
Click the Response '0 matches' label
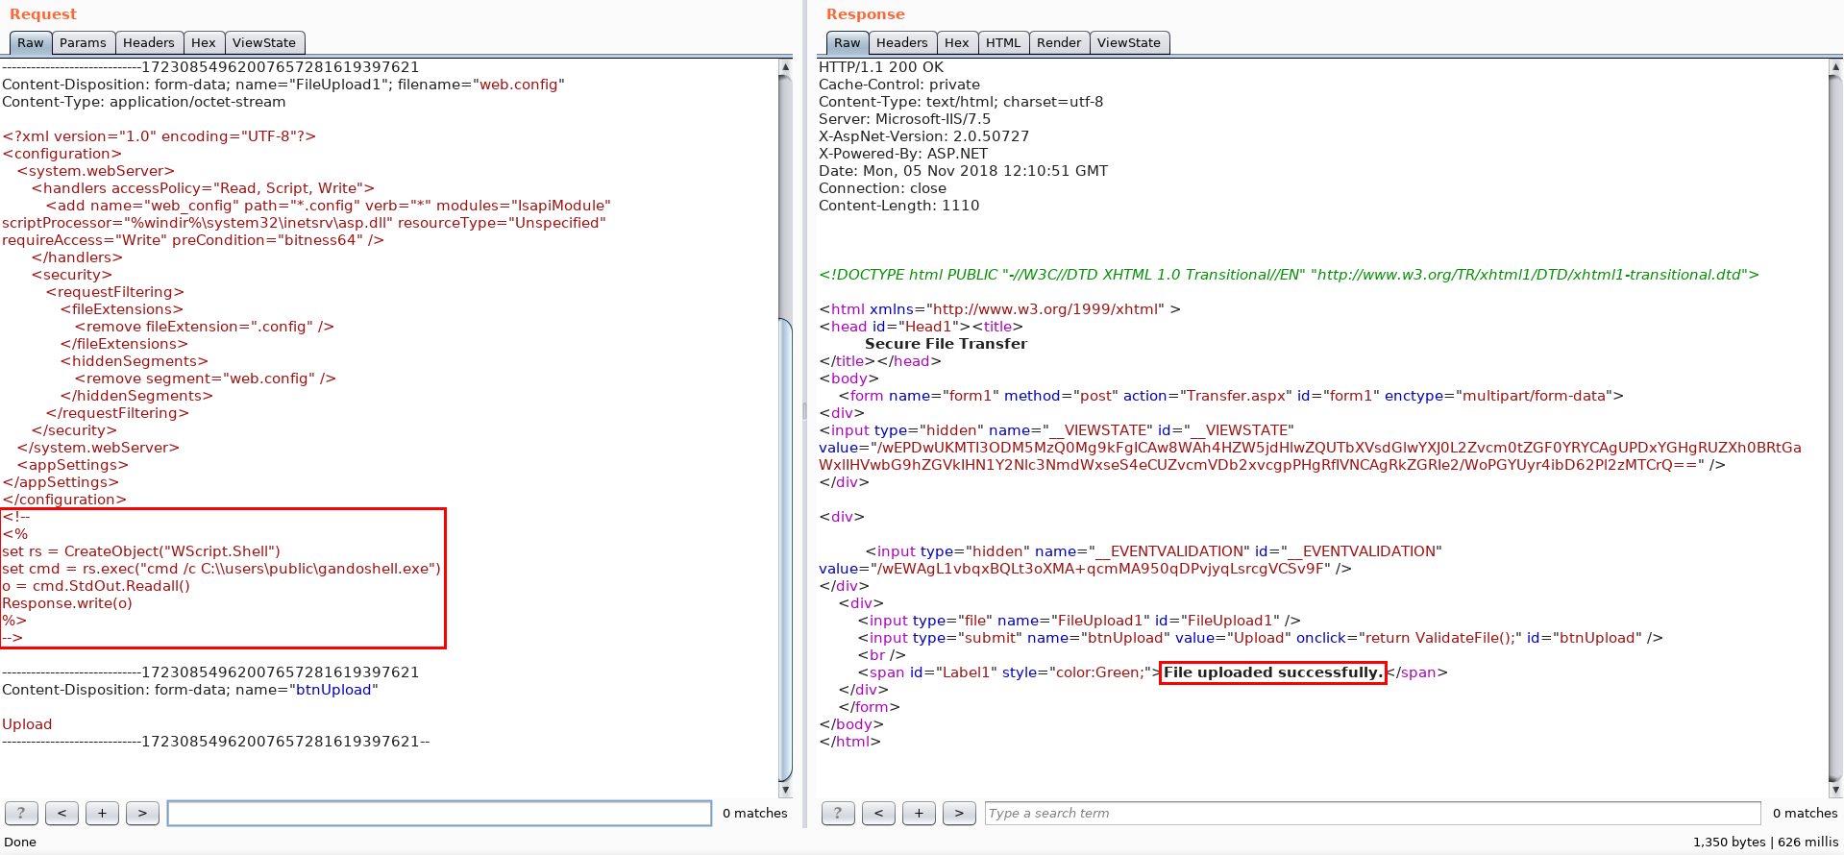coord(1806,814)
